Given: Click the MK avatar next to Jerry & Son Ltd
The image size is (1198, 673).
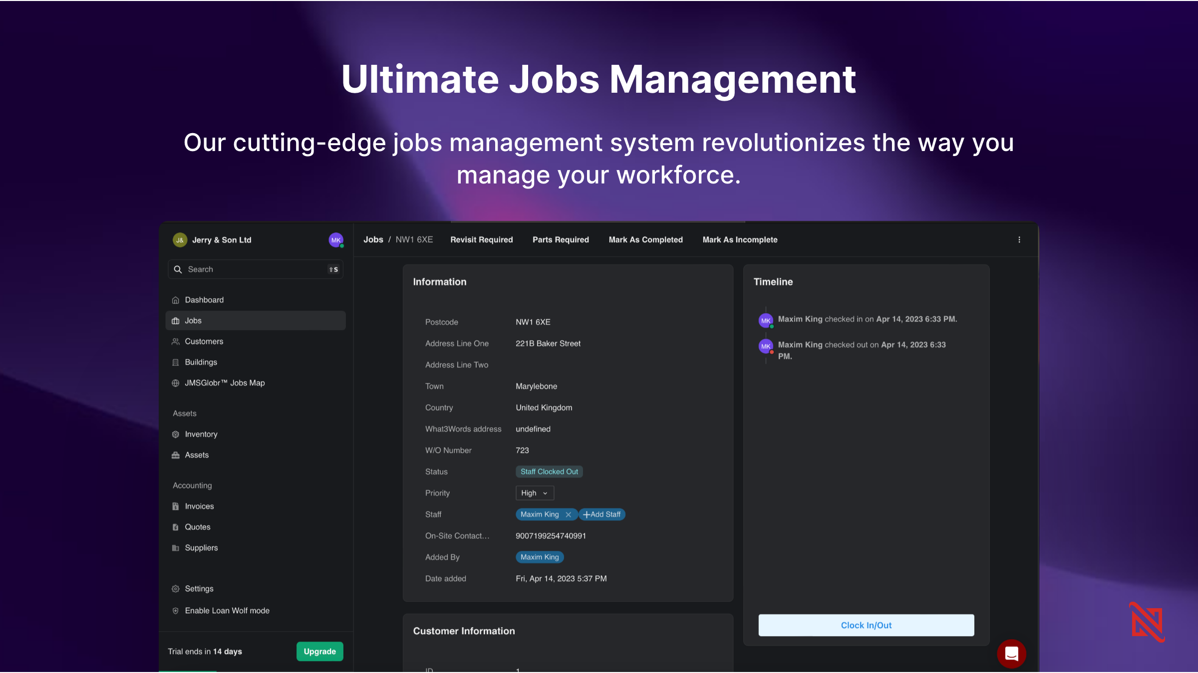Looking at the screenshot, I should [335, 240].
